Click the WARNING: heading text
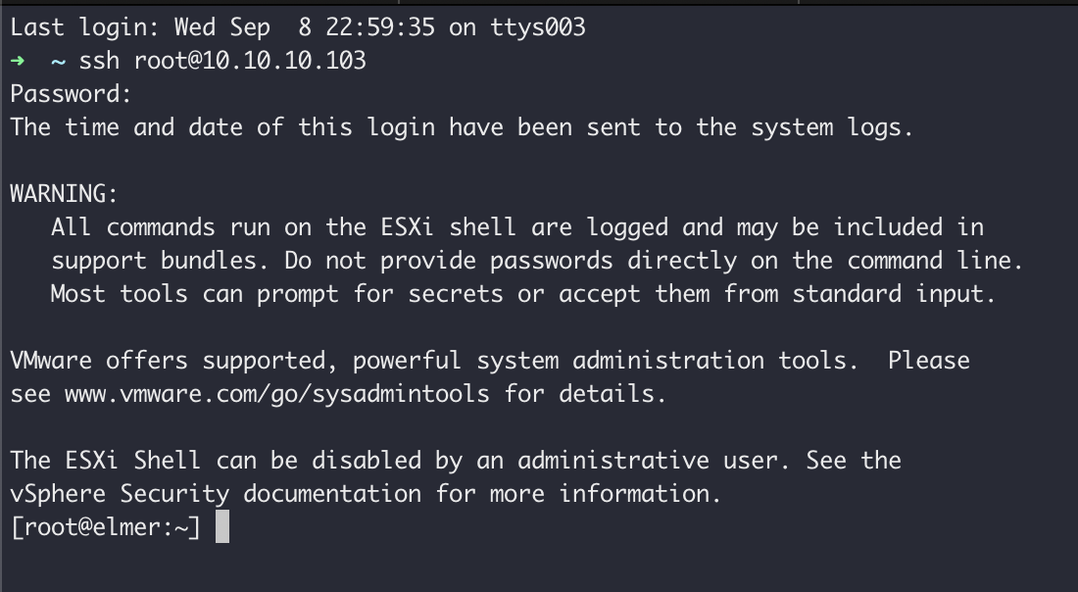 click(x=64, y=194)
